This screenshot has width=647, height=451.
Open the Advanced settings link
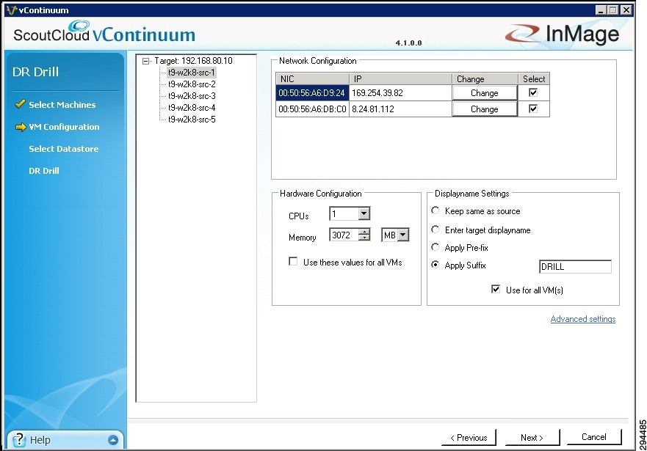click(583, 319)
